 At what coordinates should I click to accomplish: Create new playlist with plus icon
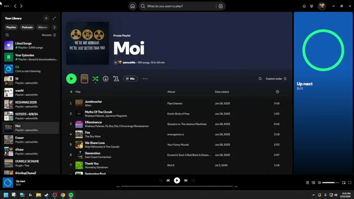pyautogui.click(x=46, y=18)
